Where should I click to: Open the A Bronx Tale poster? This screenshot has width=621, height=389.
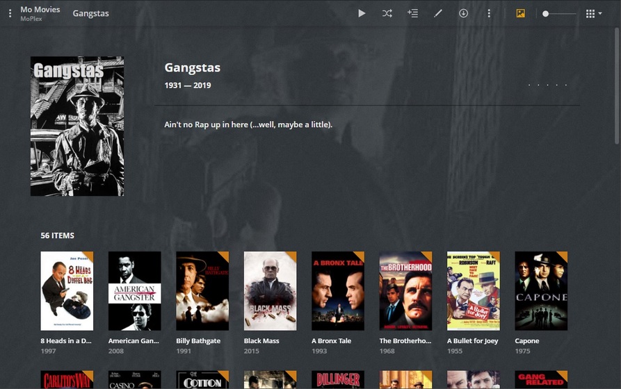[x=338, y=291]
